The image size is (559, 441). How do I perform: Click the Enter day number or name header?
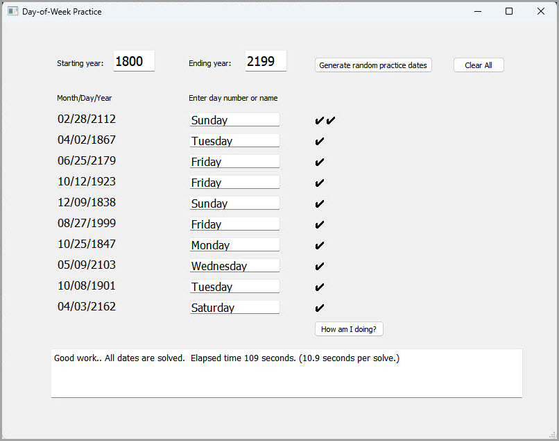click(x=233, y=98)
